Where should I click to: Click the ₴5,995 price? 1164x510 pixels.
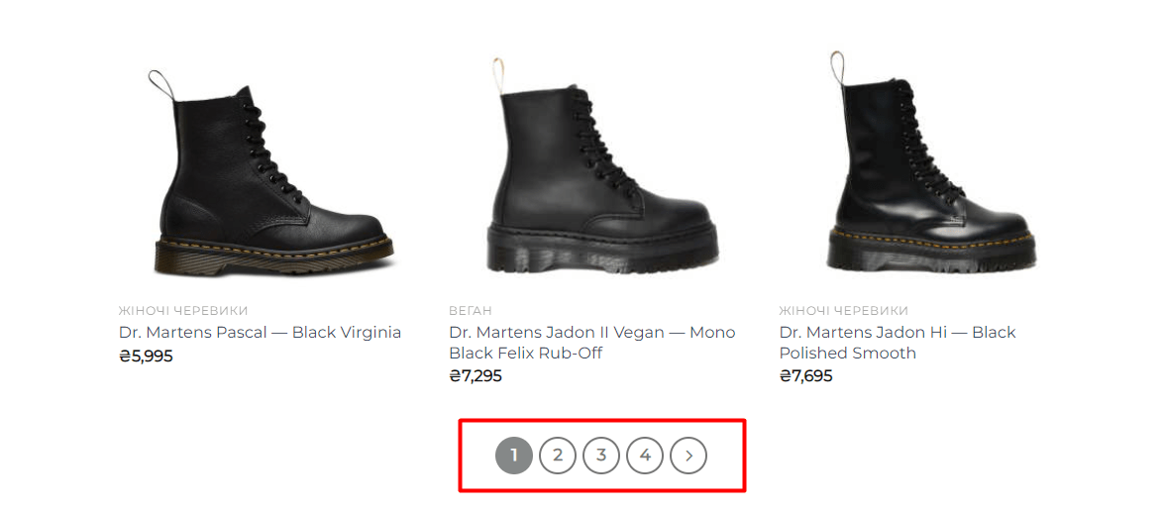[x=146, y=357]
